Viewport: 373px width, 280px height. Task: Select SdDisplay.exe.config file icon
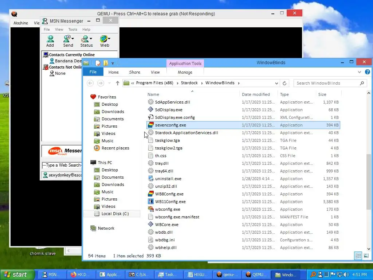pos(150,117)
